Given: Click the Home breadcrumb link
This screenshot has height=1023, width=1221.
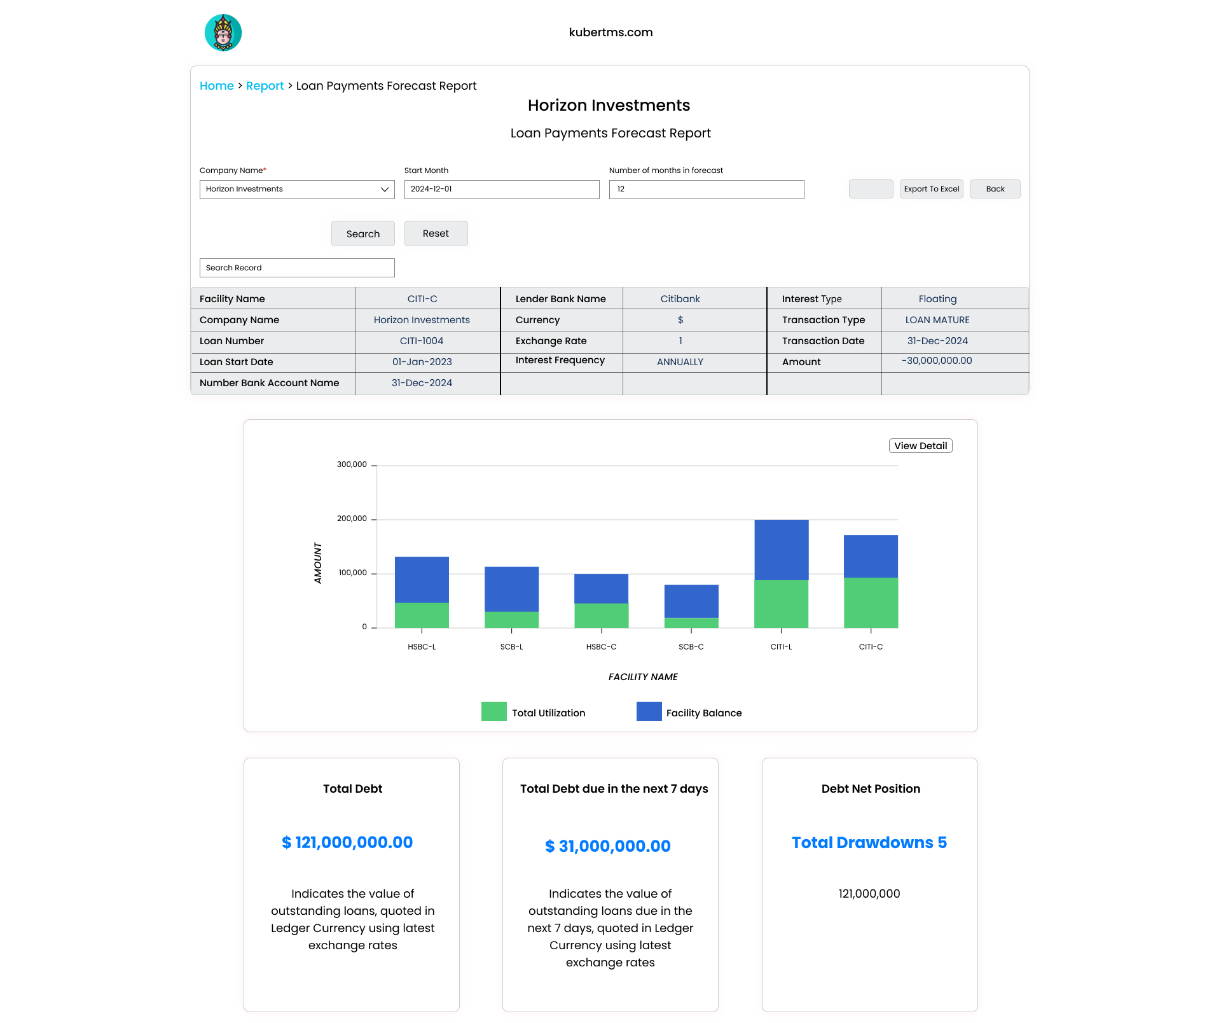Looking at the screenshot, I should (216, 86).
